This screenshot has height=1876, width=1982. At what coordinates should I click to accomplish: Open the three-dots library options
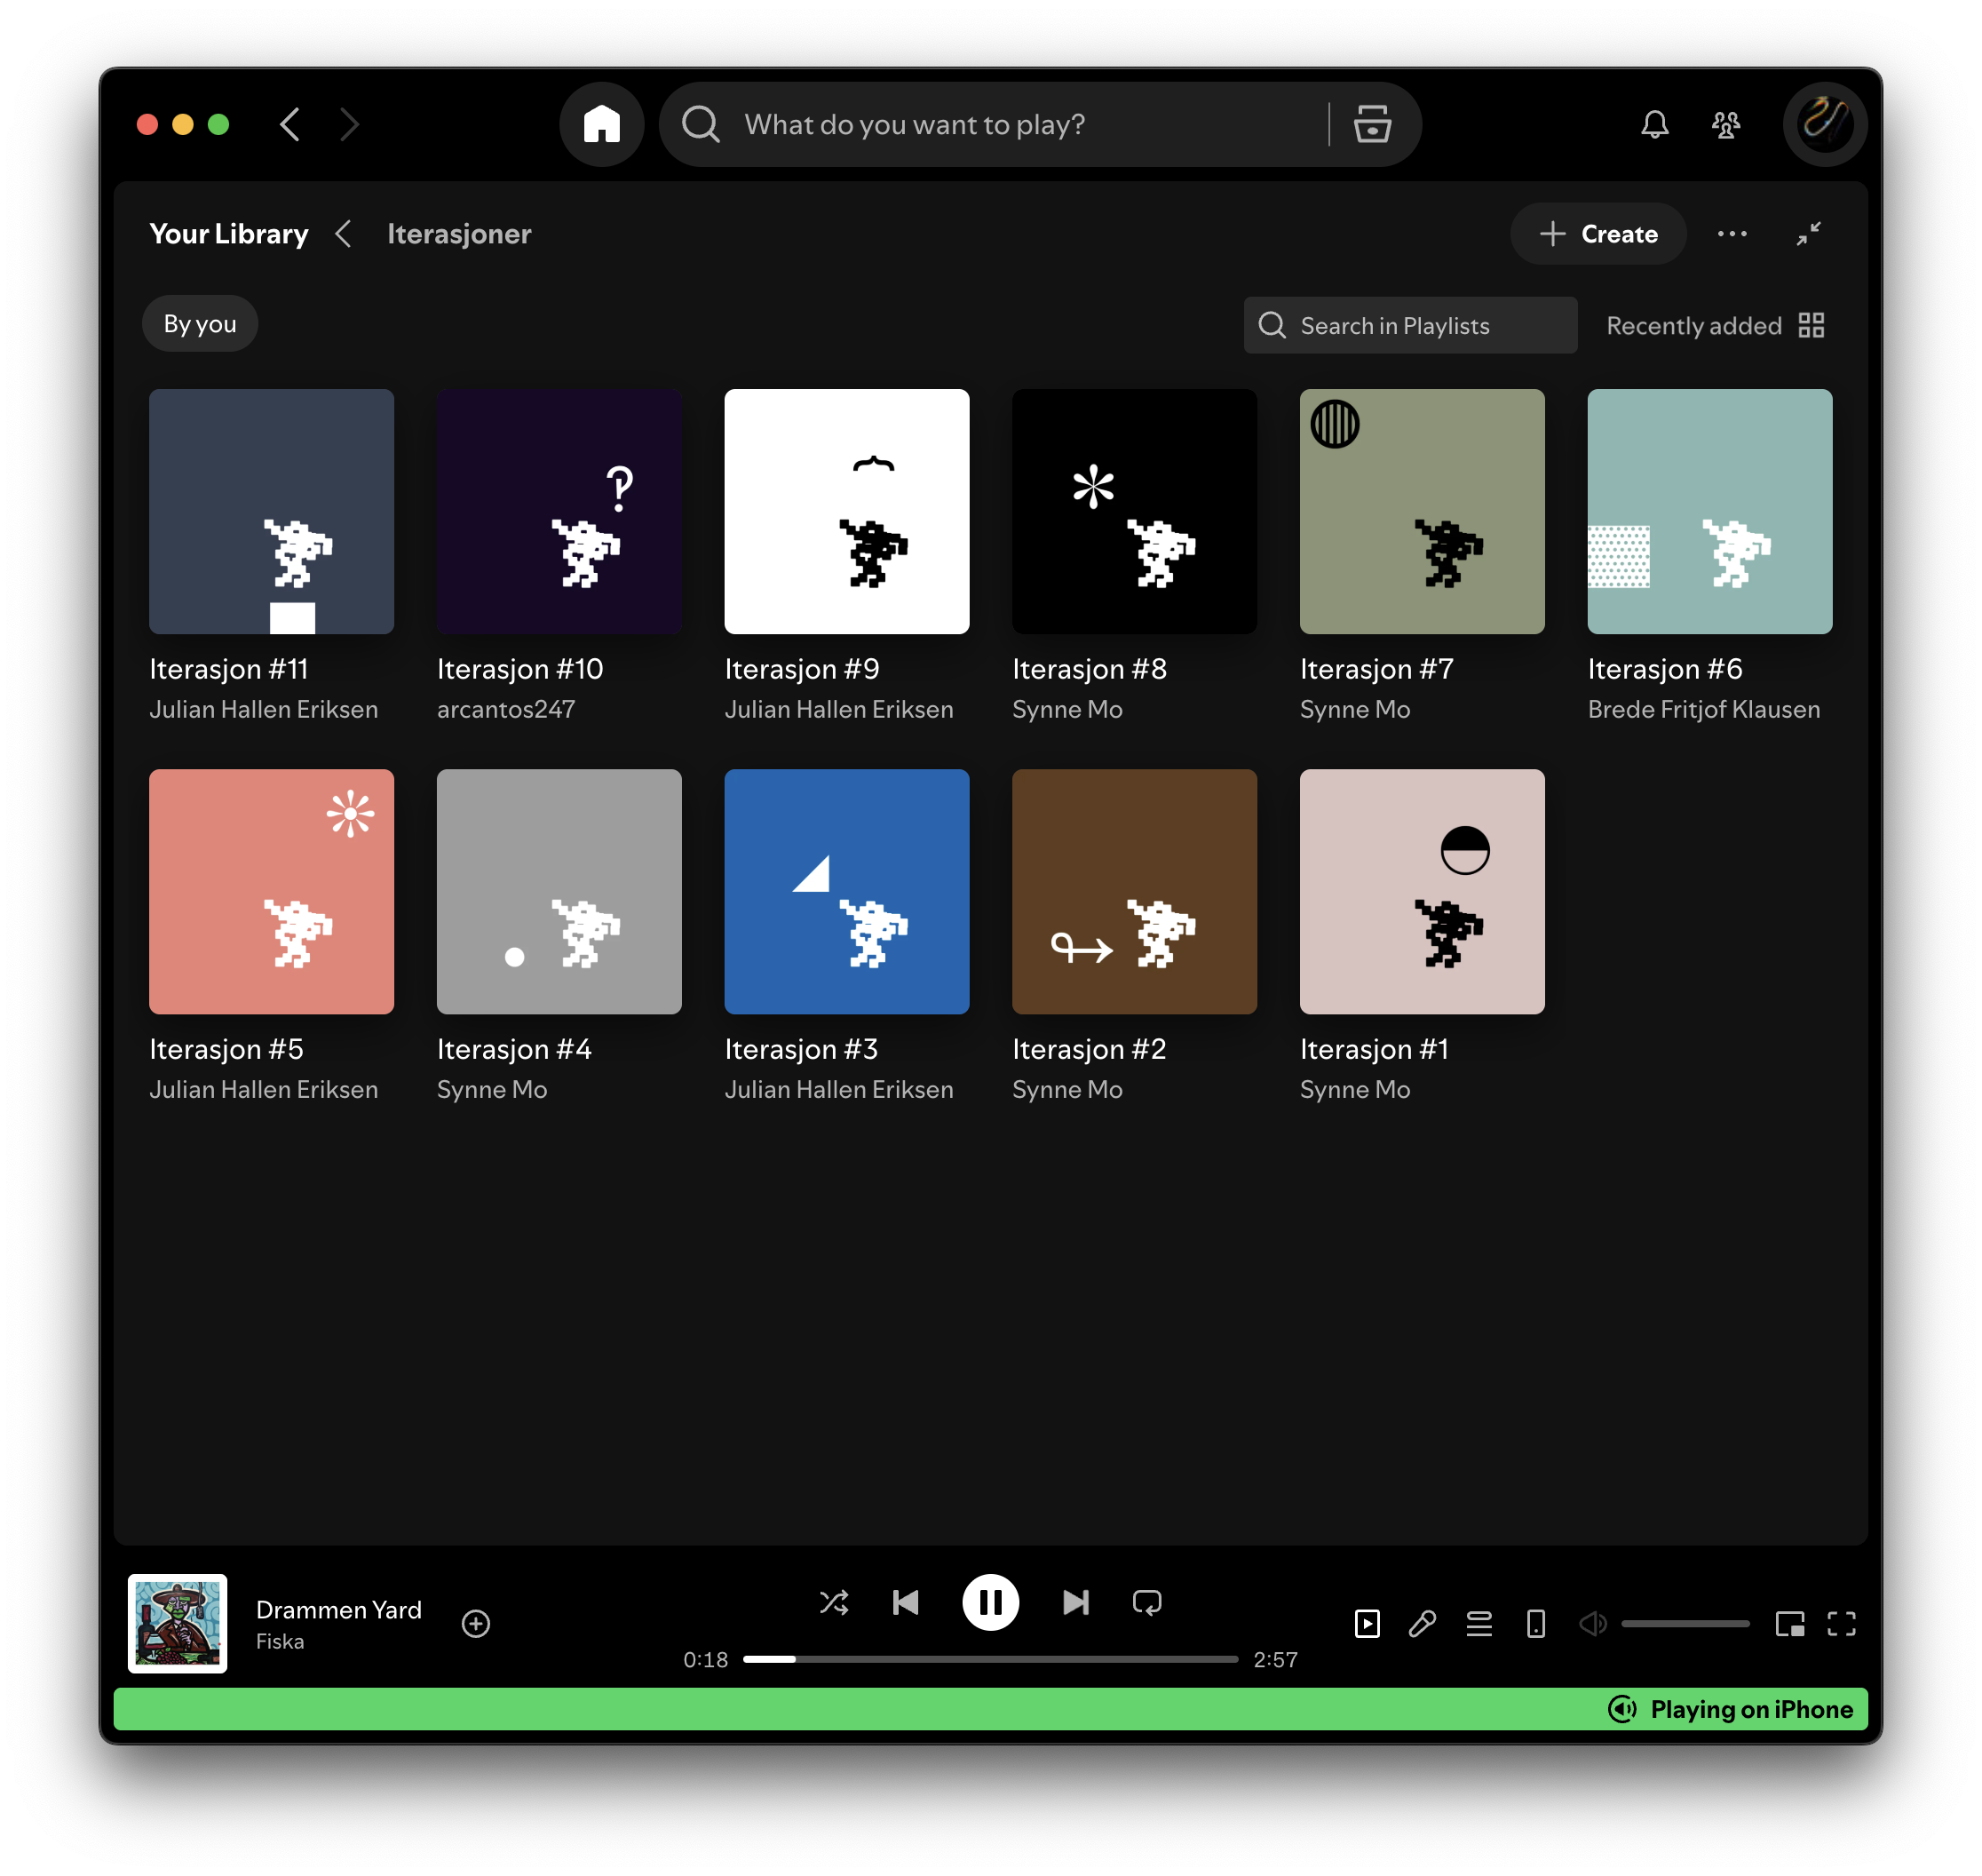1731,233
